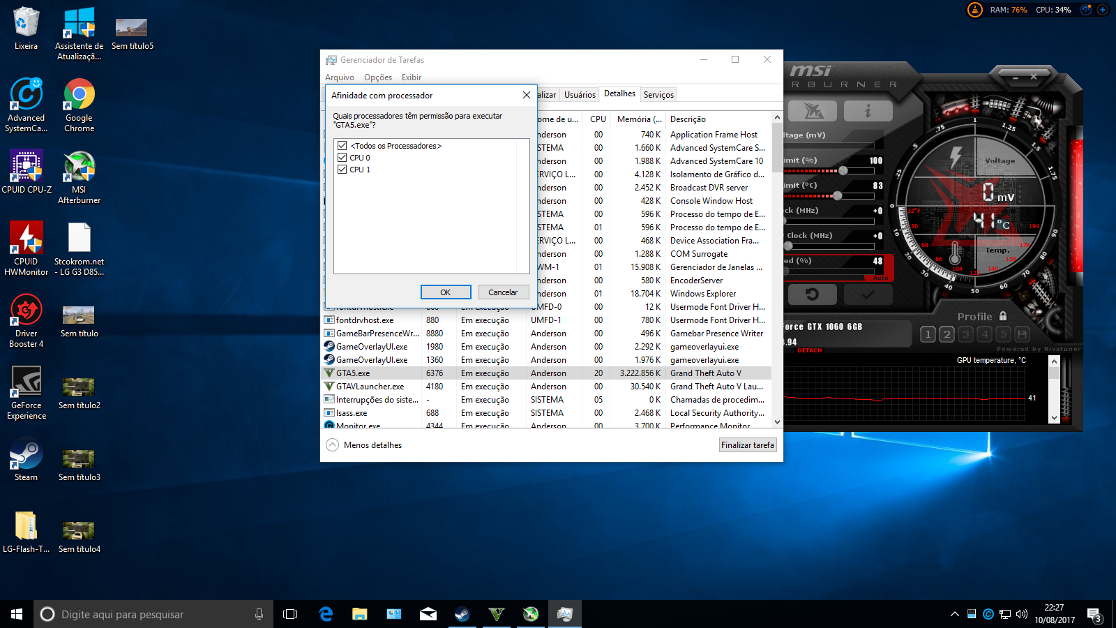
Task: Uncheck the Todos os Processadores checkbox
Action: coord(342,146)
